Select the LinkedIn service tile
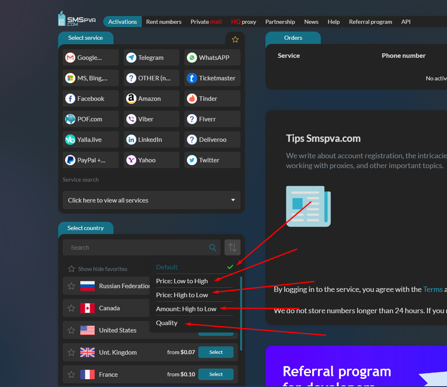 click(151, 140)
